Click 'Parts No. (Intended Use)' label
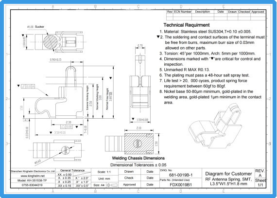 (175, 180)
